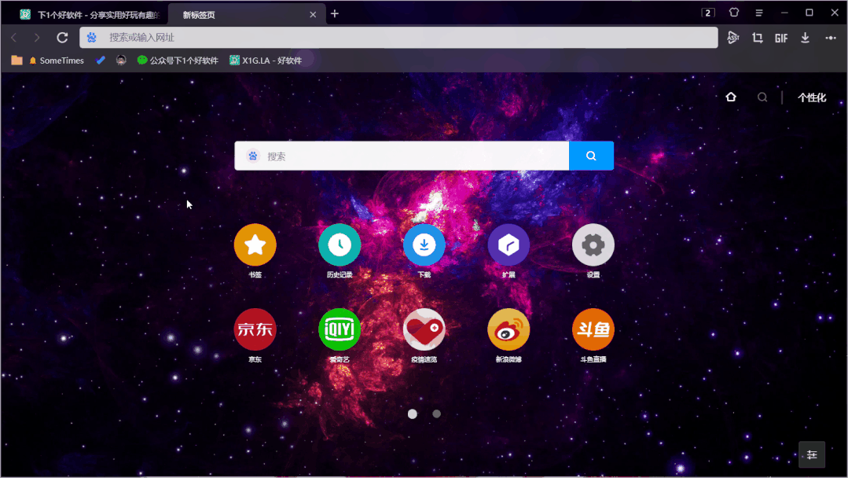This screenshot has height=478, width=848.
Task: Open the X1G.LA - 好软件 bookmark
Action: tap(266, 61)
